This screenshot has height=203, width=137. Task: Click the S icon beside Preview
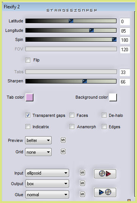[x=63, y=140]
